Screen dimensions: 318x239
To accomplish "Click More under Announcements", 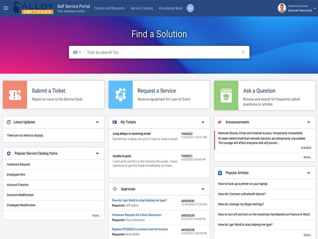I will click(x=308, y=157).
